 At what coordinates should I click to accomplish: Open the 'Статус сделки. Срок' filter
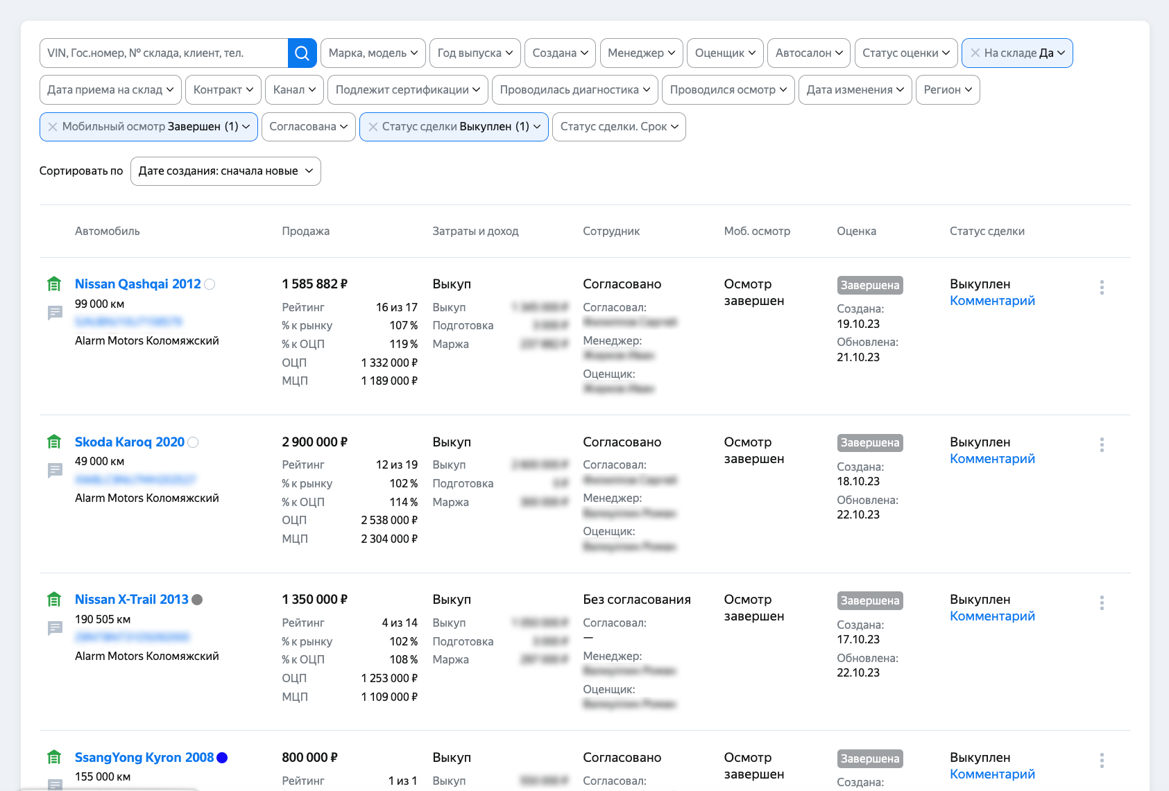click(x=619, y=127)
